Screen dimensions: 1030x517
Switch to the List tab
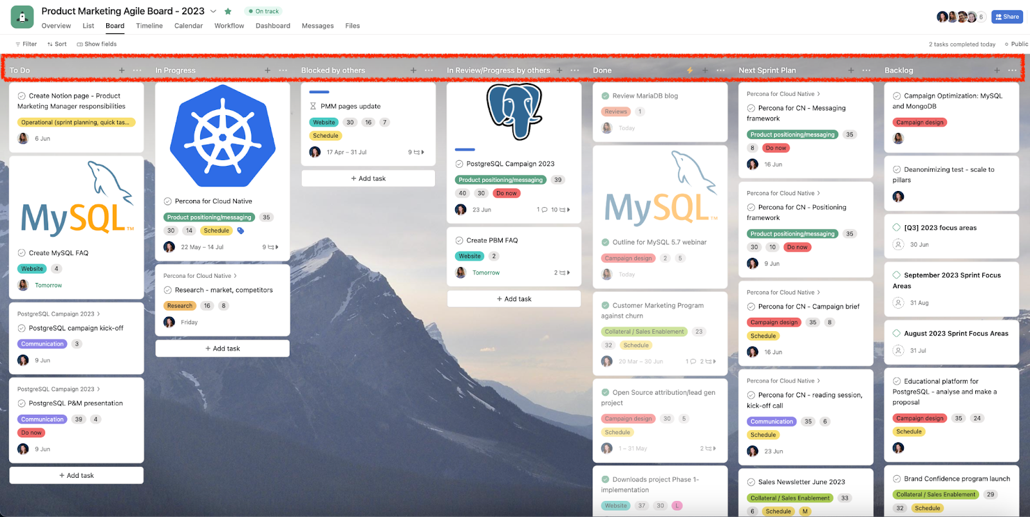pyautogui.click(x=88, y=26)
